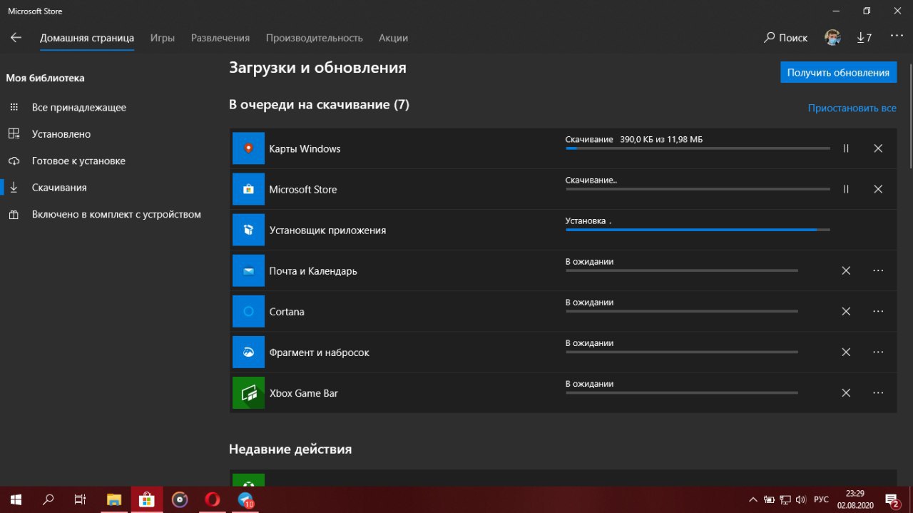The height and width of the screenshot is (513, 913).
Task: Click the Карты Windows app icon
Action: click(x=248, y=148)
